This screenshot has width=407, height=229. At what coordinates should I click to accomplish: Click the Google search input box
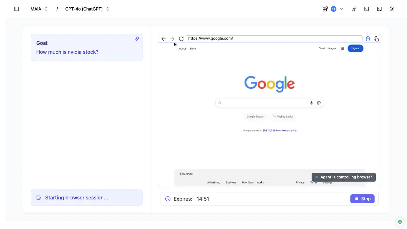(270, 103)
